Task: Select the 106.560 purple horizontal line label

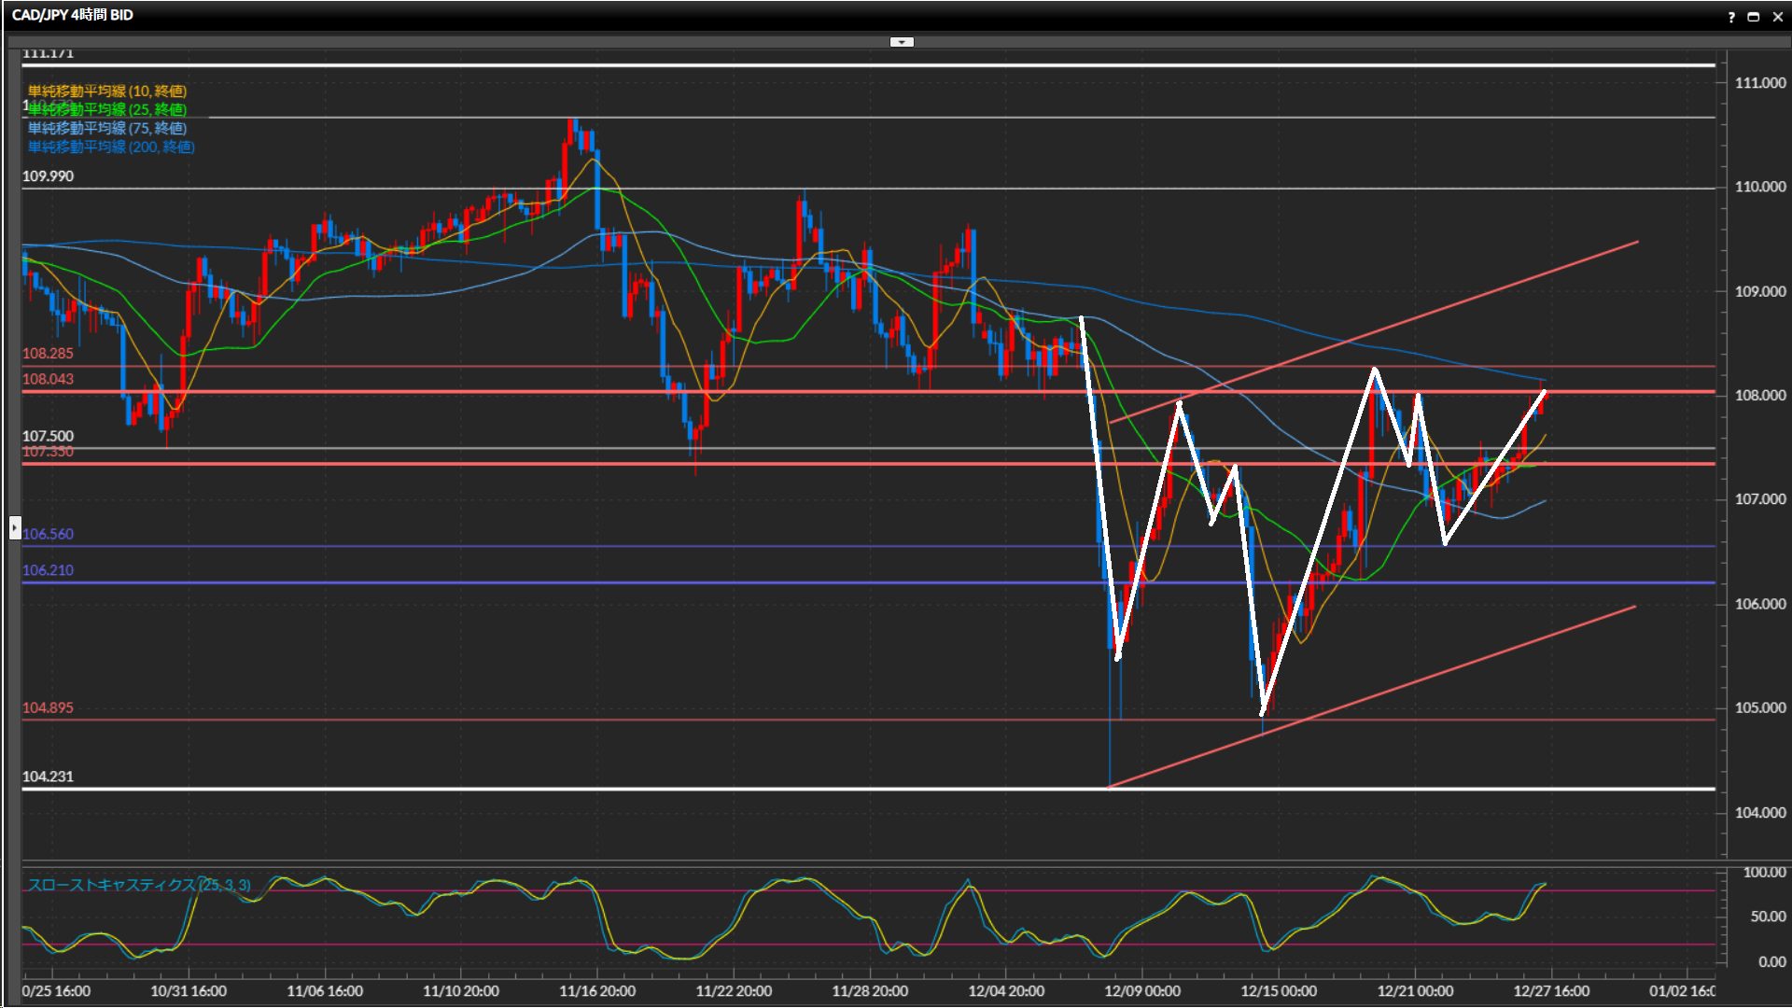Action: (x=48, y=534)
